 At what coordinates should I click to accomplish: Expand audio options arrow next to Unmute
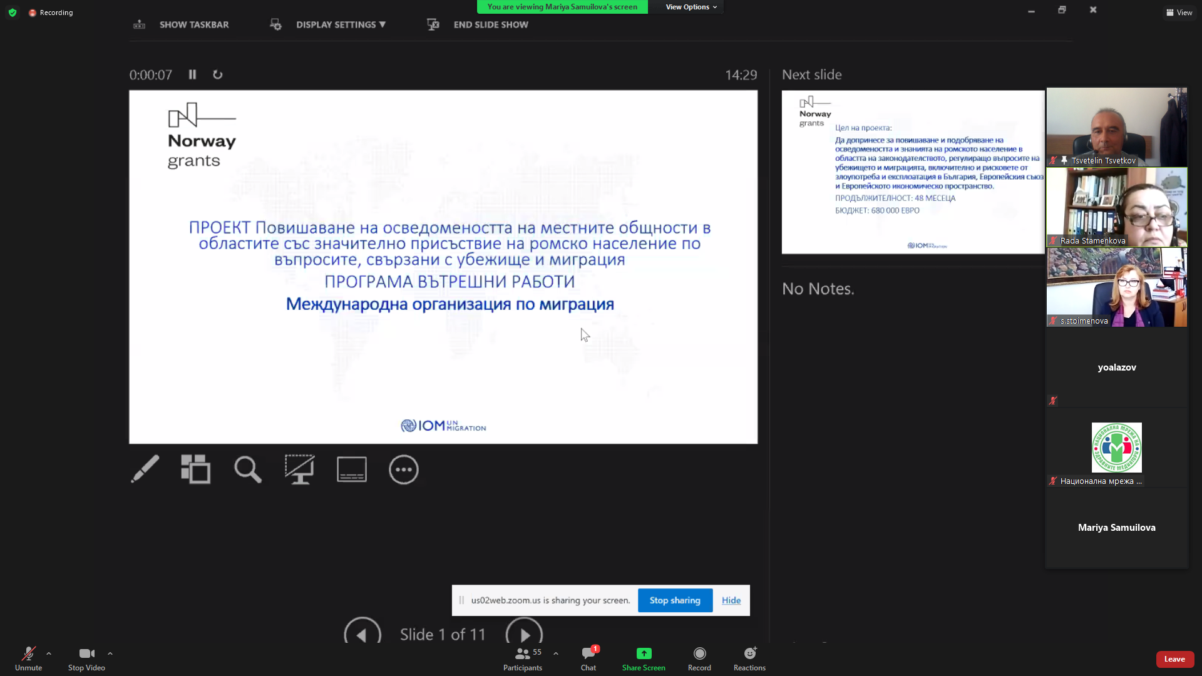[49, 653]
